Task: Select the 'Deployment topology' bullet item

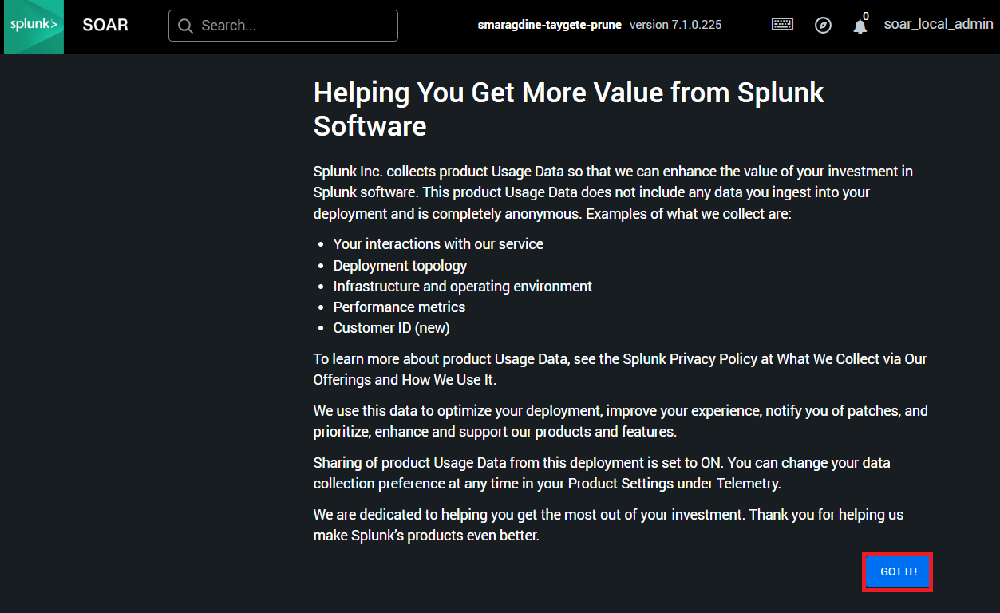Action: [x=400, y=266]
